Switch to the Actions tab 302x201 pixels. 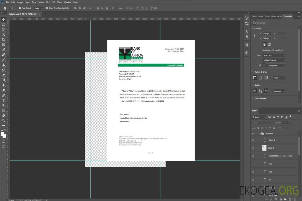tap(279, 16)
